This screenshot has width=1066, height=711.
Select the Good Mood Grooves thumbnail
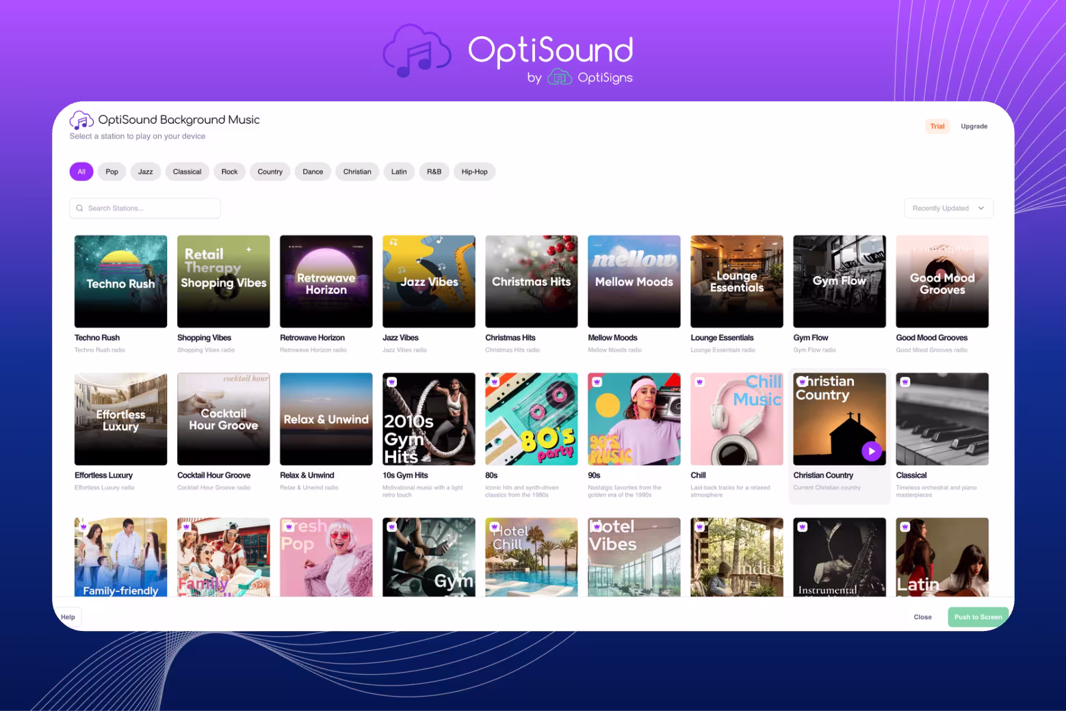click(x=942, y=282)
